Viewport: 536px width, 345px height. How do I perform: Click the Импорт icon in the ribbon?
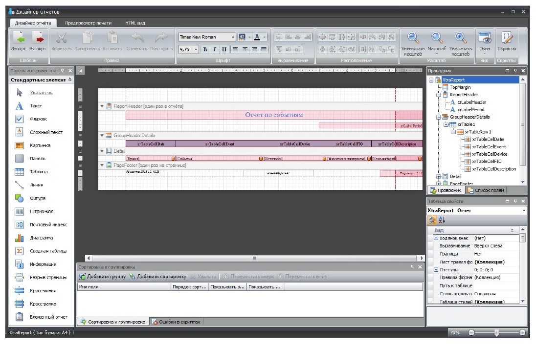click(x=19, y=38)
